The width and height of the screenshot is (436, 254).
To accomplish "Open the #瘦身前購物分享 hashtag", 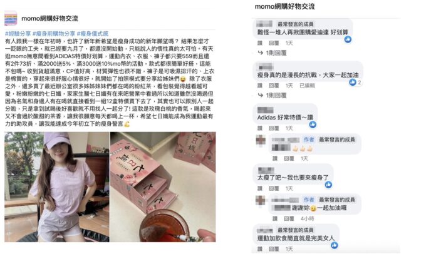I will (54, 34).
